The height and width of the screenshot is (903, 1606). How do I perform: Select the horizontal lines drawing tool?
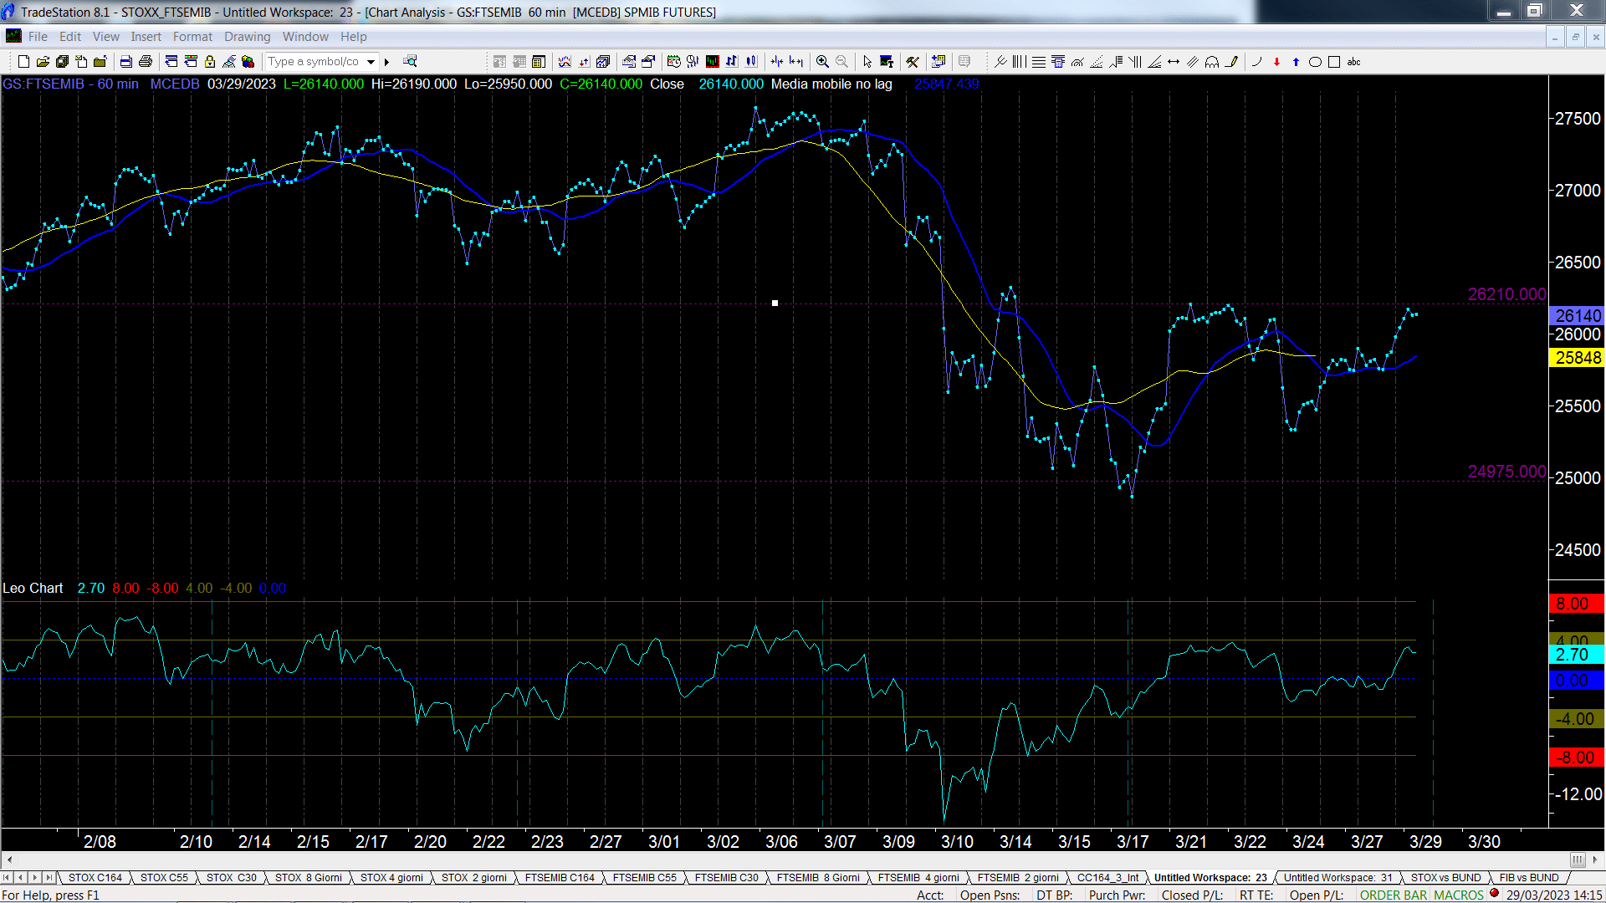(1038, 62)
